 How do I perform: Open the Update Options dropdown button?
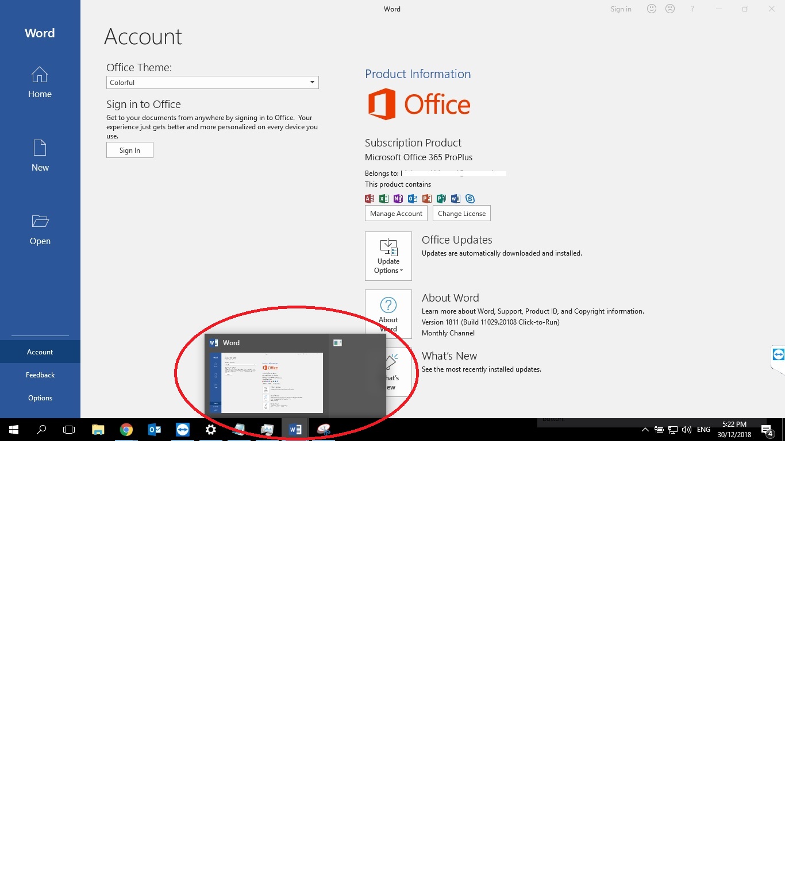pos(388,256)
